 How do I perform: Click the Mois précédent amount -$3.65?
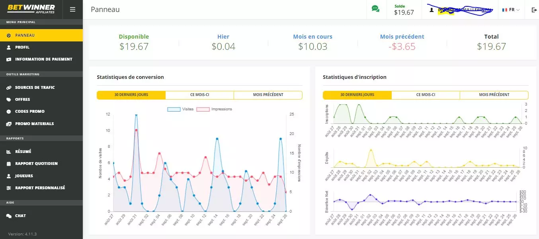coord(402,47)
